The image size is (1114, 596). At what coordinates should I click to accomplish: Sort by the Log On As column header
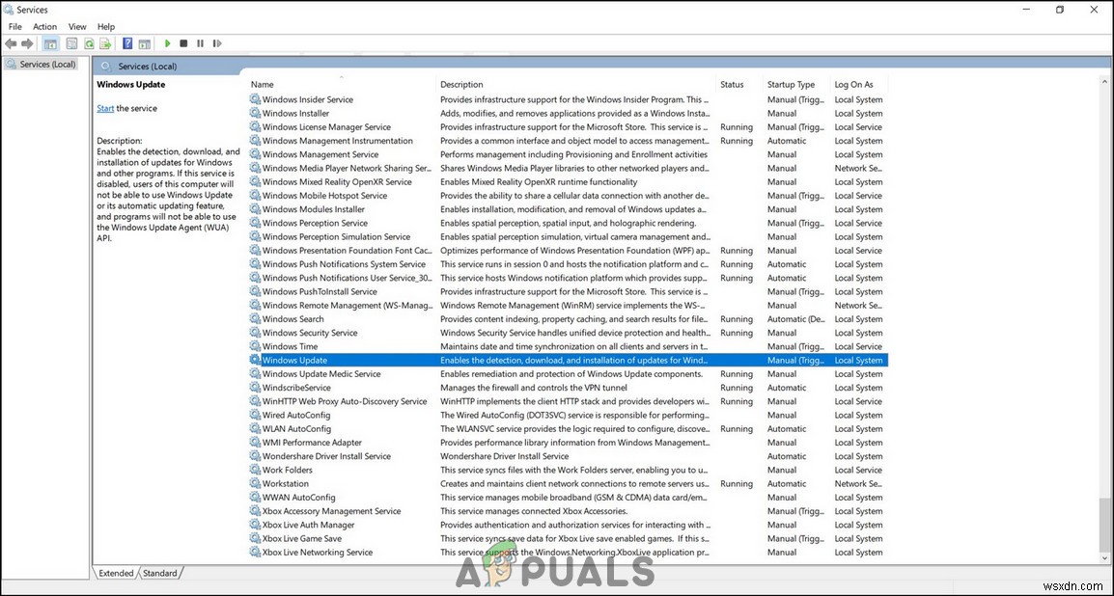(x=859, y=84)
